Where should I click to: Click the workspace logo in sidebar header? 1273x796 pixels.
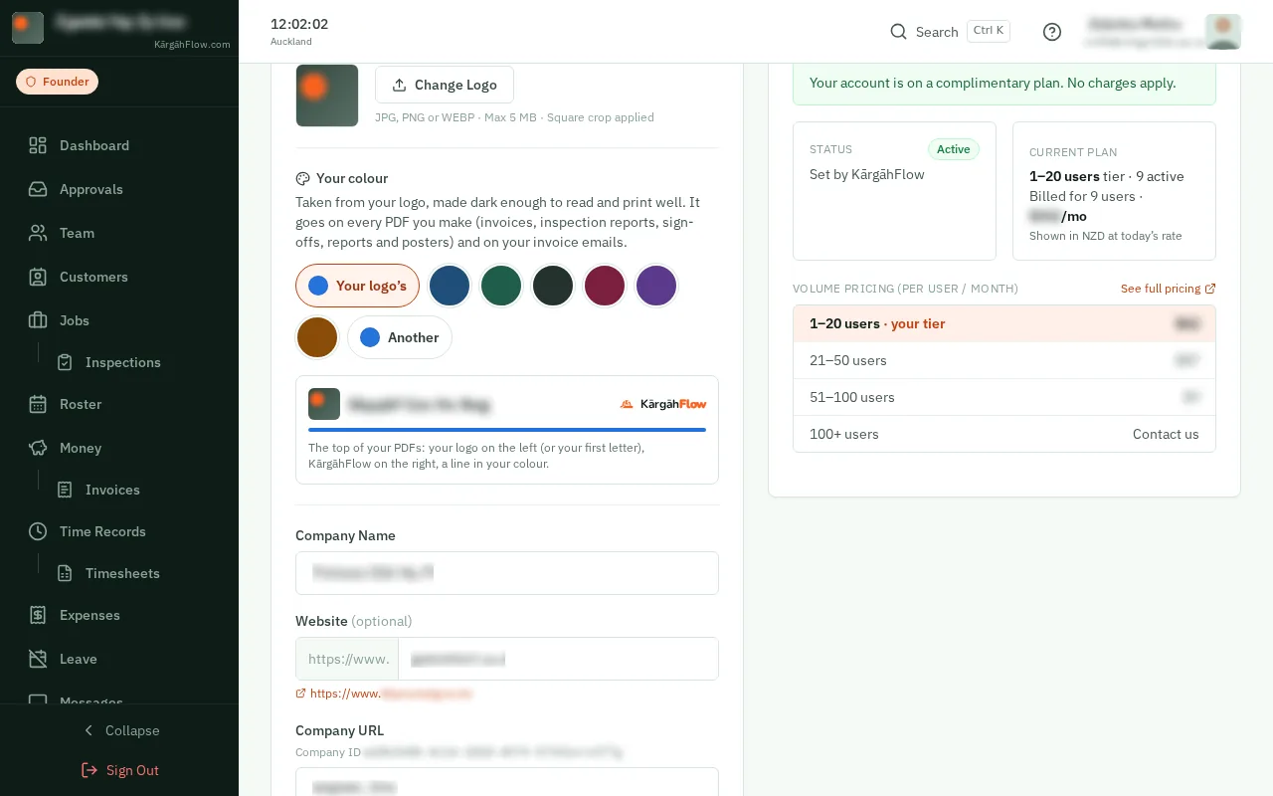(28, 28)
